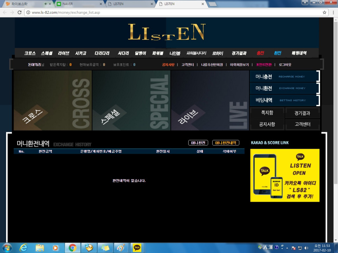This screenshot has height=253, width=338.
Task: Open 공지사항 link in user bar
Action: point(168,64)
